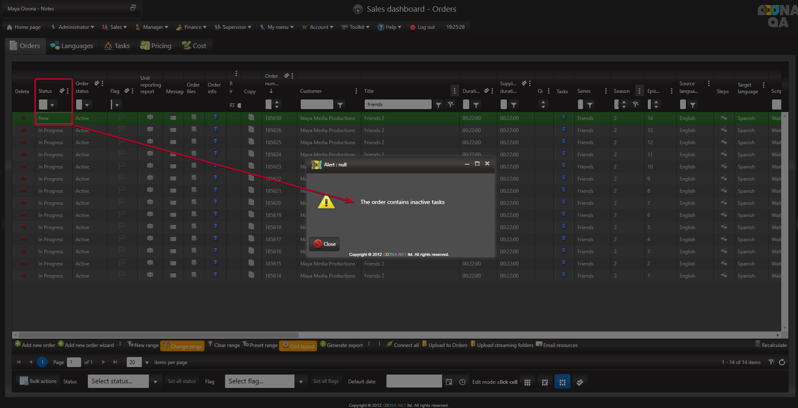Open the Finance menu

coord(192,27)
